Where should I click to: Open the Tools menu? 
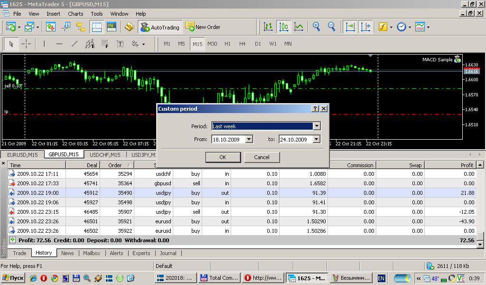pos(97,14)
